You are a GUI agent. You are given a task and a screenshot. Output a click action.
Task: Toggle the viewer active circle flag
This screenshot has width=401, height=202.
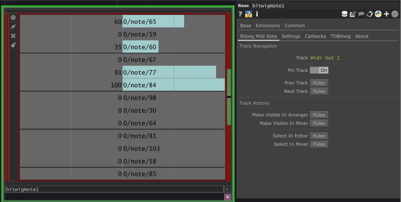13,18
